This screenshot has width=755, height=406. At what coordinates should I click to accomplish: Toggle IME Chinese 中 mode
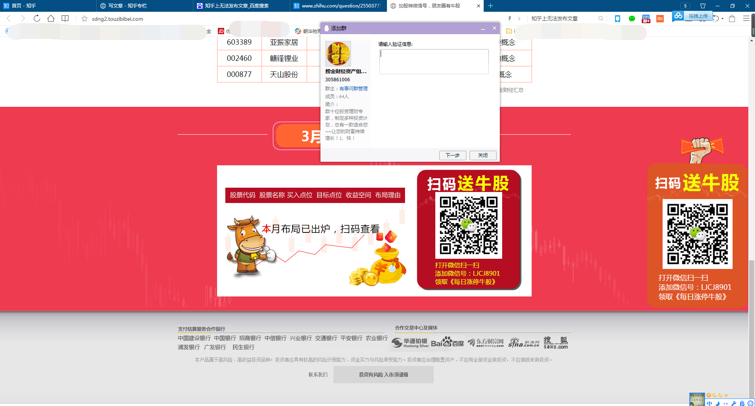click(x=709, y=403)
